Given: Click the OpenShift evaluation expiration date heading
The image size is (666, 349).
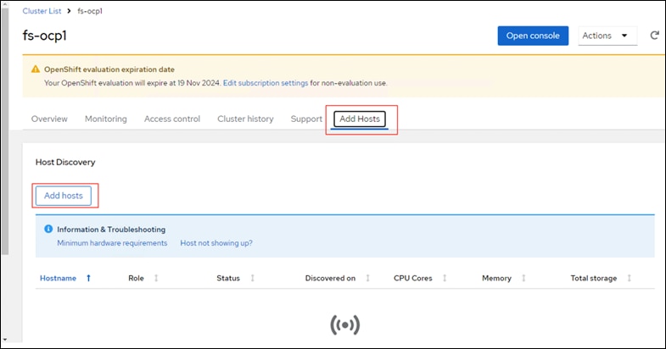Looking at the screenshot, I should [x=109, y=69].
